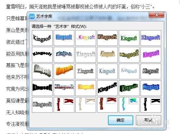Click the 艺术字库 dialog title text
This screenshot has width=180, height=134.
click(44, 16)
